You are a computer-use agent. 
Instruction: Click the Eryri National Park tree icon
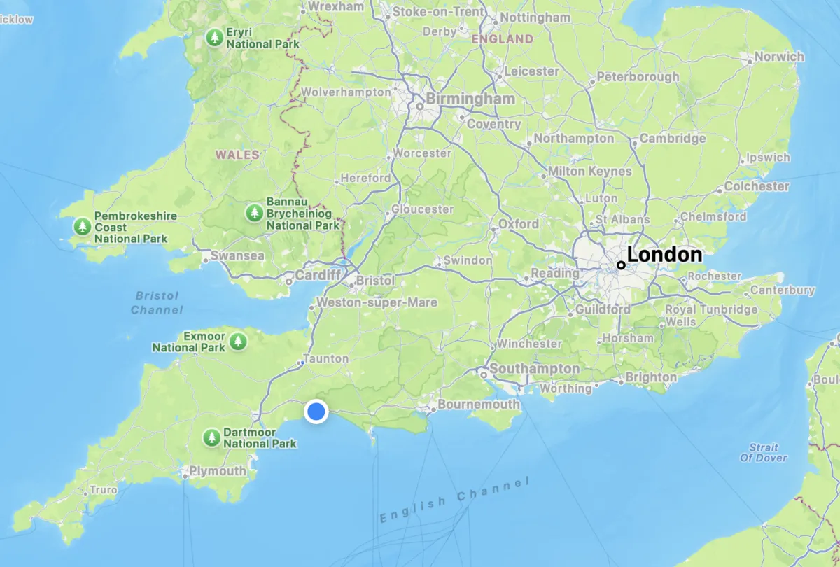pyautogui.click(x=215, y=38)
